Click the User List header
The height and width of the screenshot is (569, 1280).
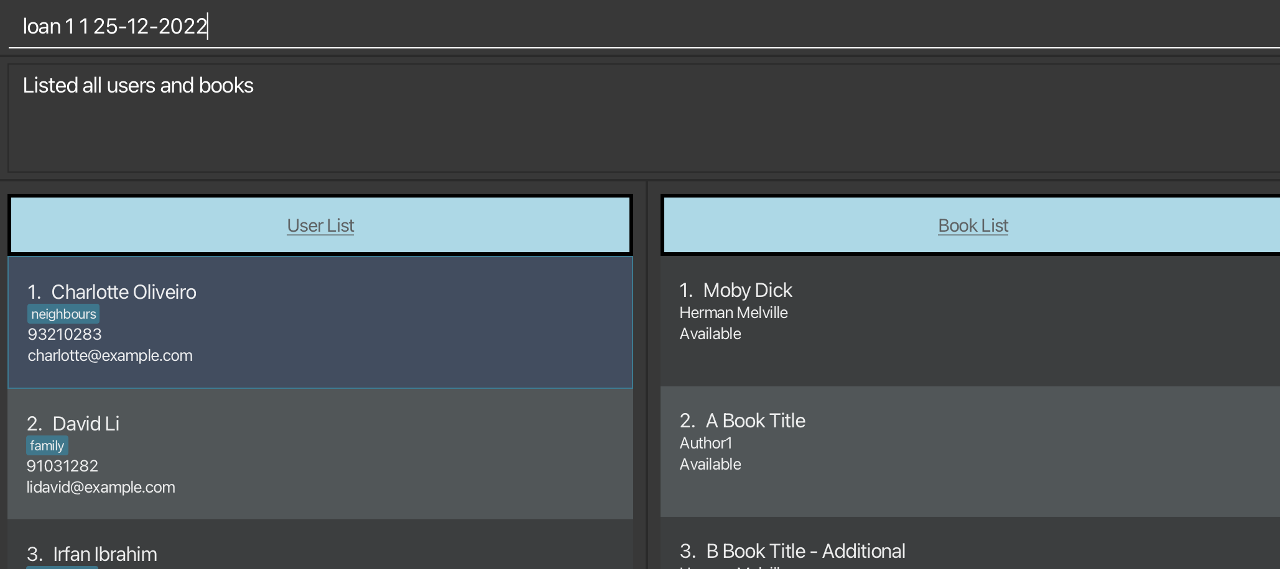[x=320, y=225]
